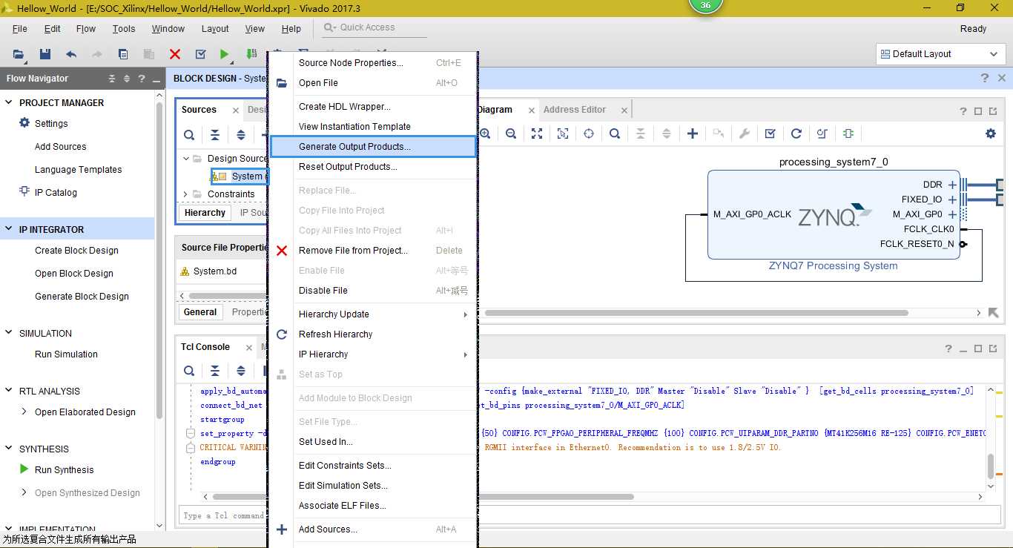Click the gear icon beside Settings in Flow Navigator
This screenshot has width=1013, height=548.
[24, 123]
